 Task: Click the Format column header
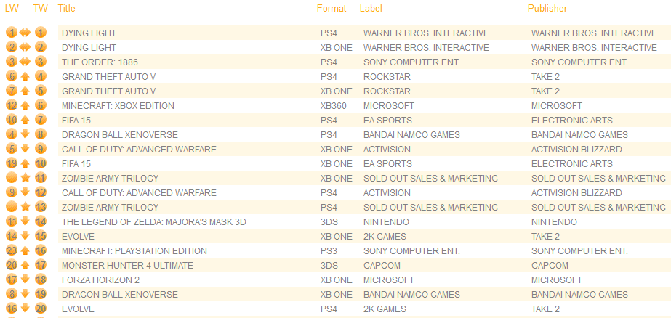point(332,8)
